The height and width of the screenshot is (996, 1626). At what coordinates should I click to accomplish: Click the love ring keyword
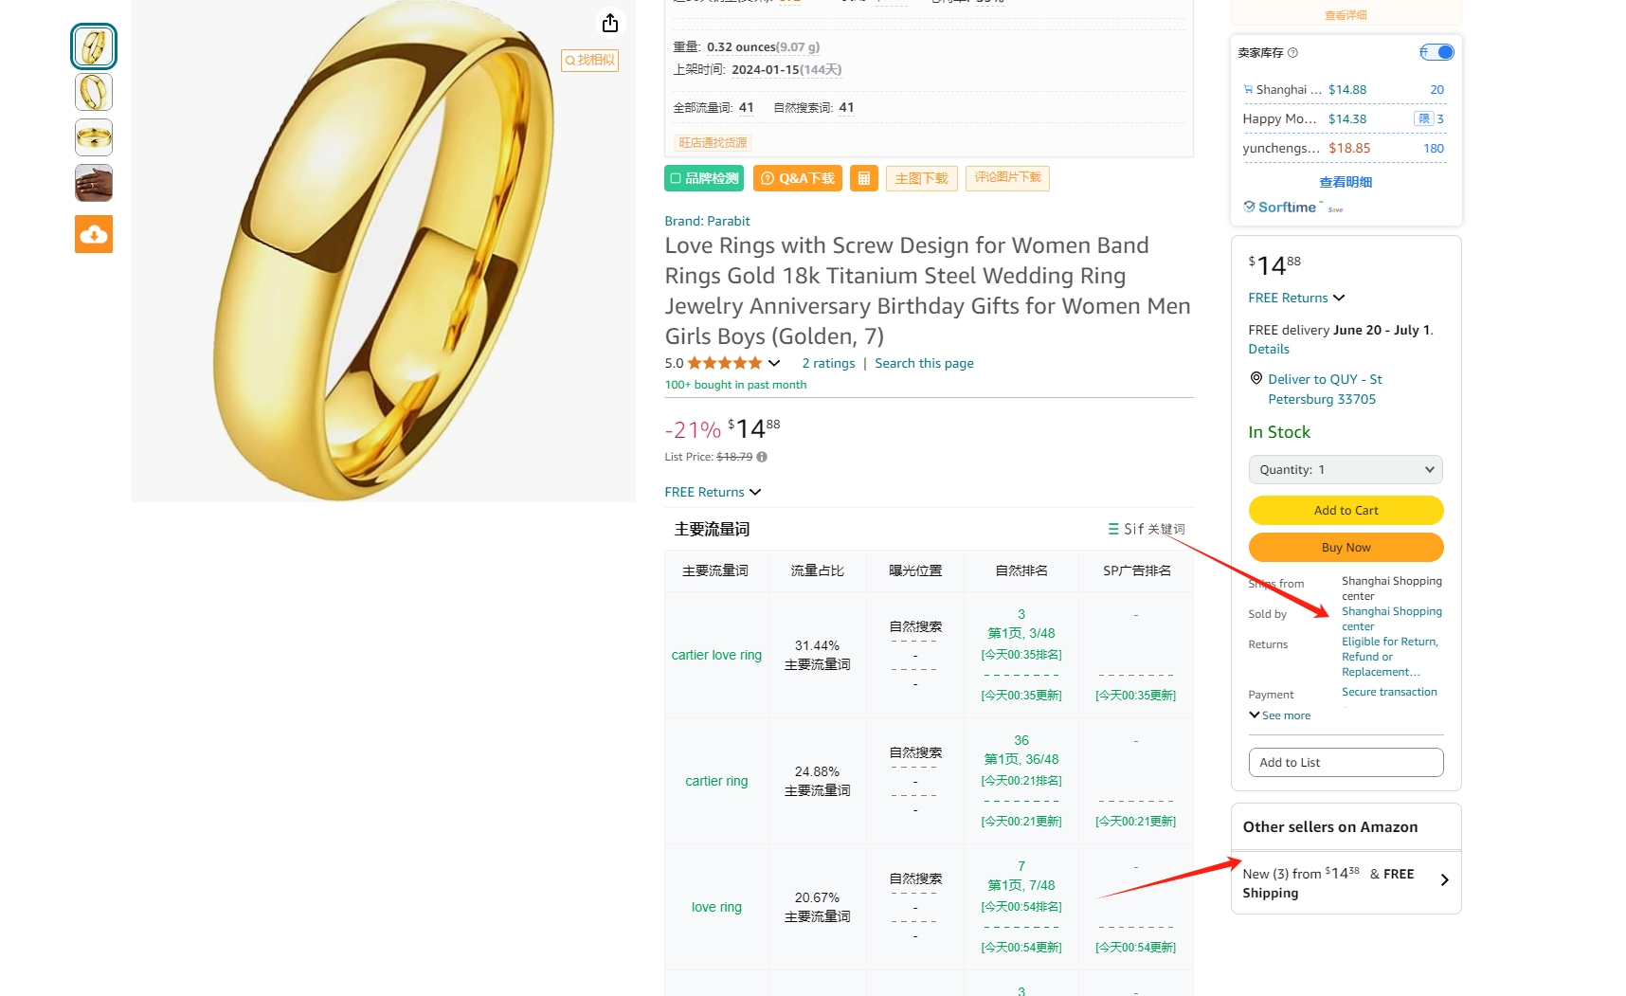click(716, 907)
